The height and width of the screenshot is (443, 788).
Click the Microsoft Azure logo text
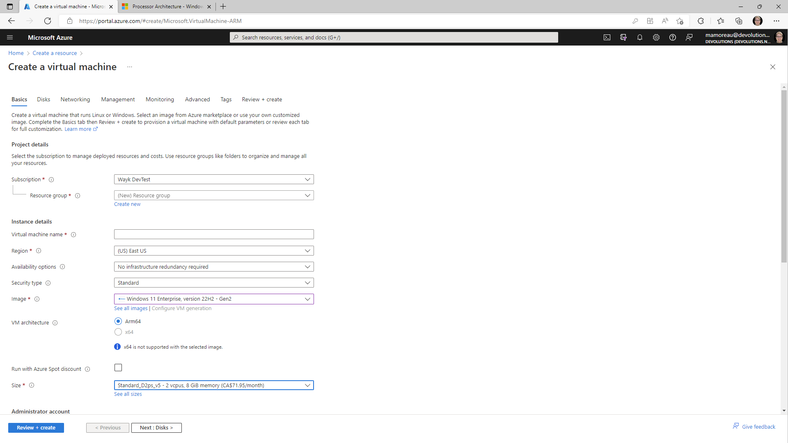pos(50,37)
